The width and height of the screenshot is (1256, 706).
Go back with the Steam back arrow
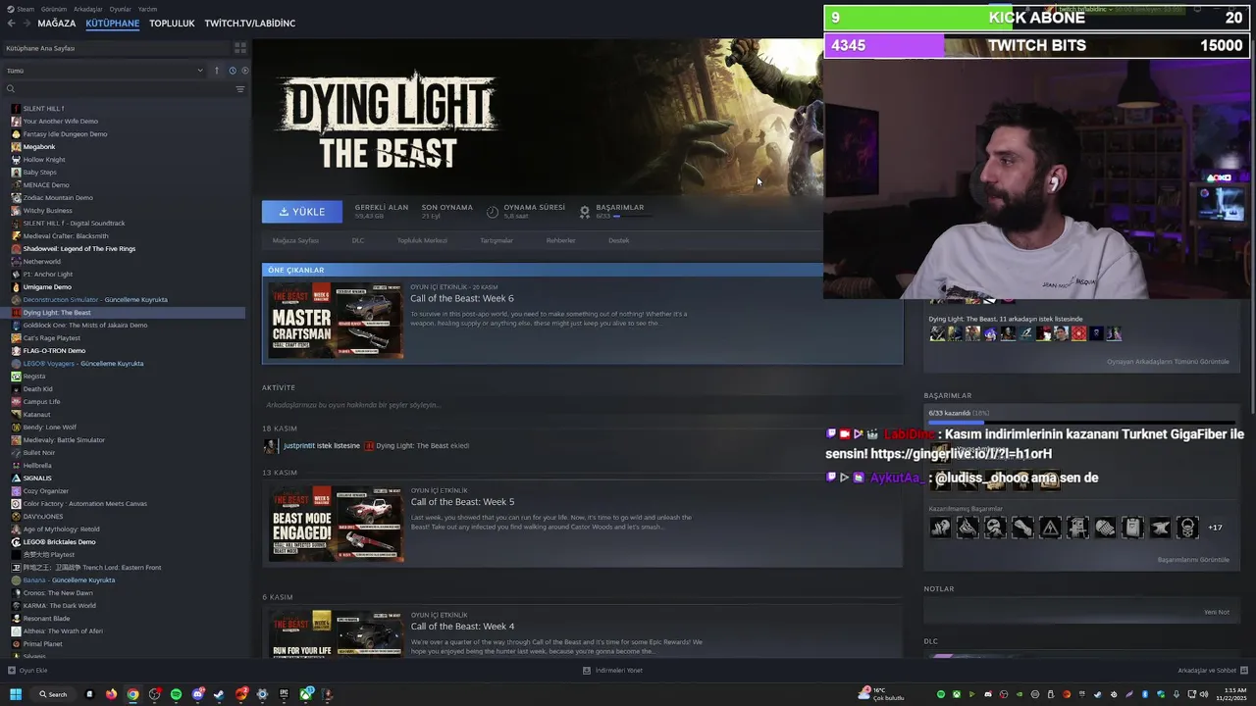point(10,23)
